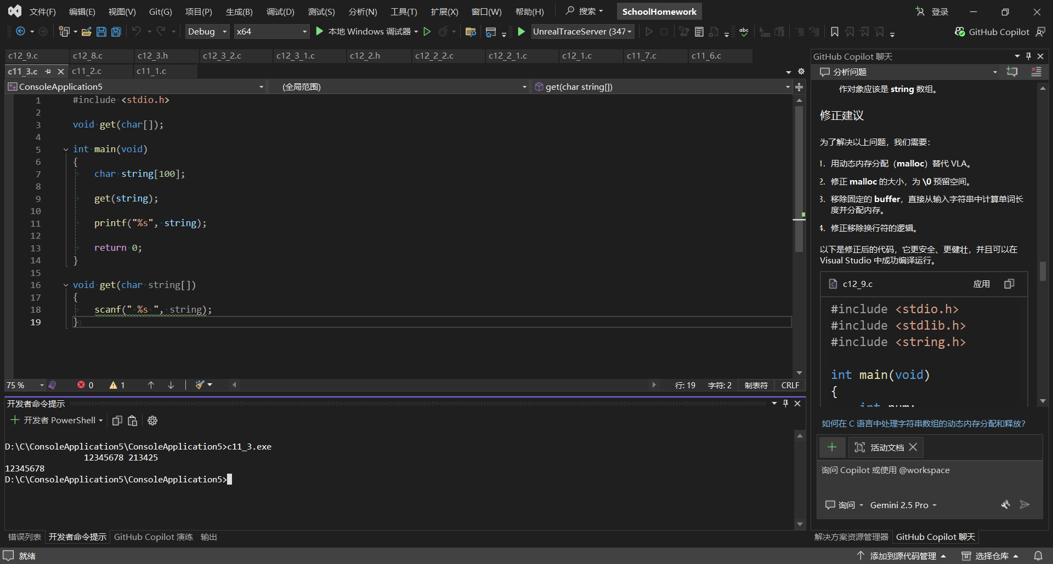Screen dimensions: 1053x564
Task: Click the Copilot chat vertical scrollbar thumb
Action: point(1043,272)
